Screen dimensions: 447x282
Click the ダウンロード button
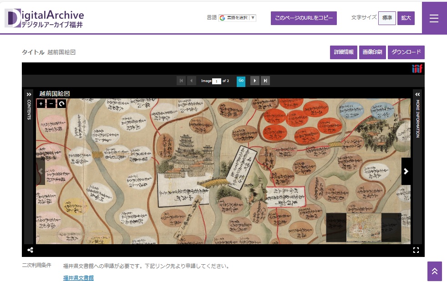point(406,52)
